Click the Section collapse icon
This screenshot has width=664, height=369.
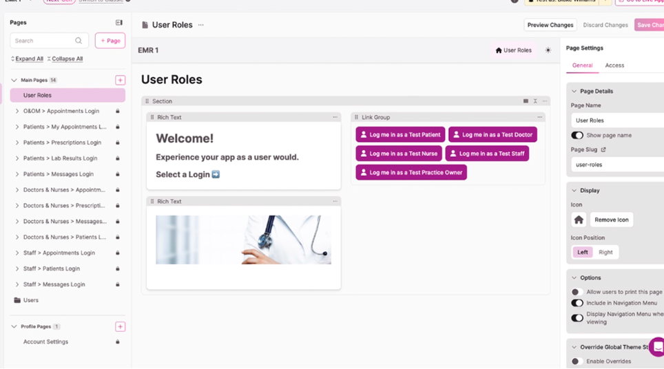click(535, 101)
